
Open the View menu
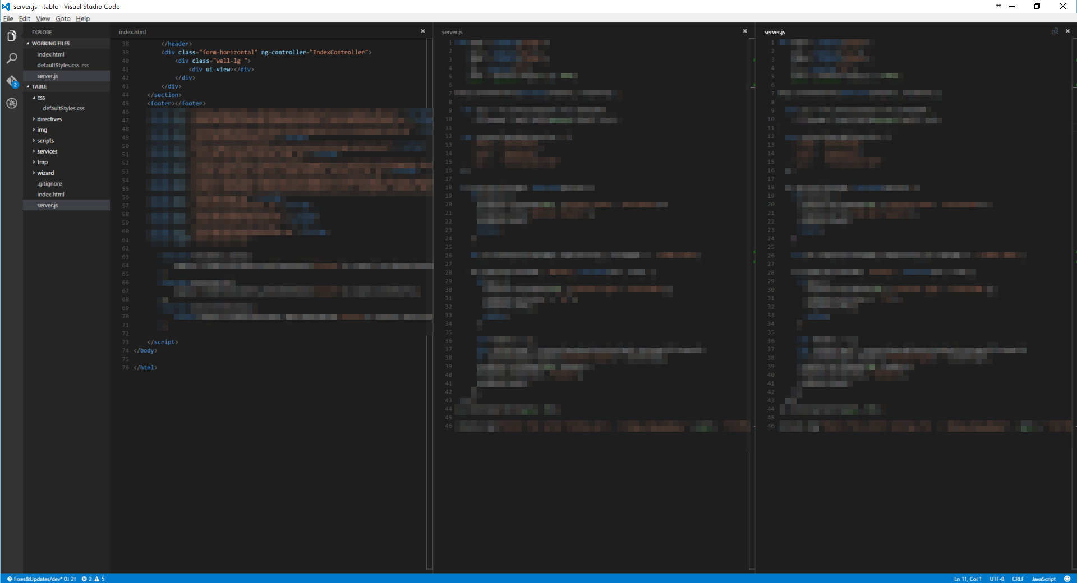pos(43,18)
